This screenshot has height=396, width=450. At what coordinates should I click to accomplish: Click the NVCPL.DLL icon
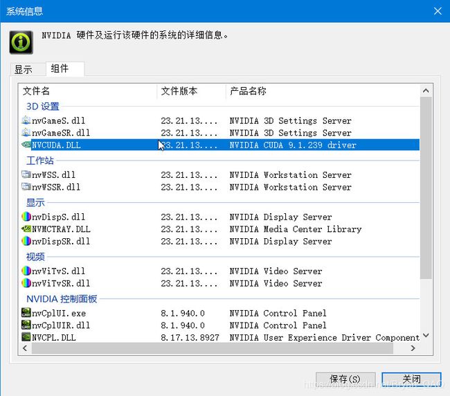(26, 337)
